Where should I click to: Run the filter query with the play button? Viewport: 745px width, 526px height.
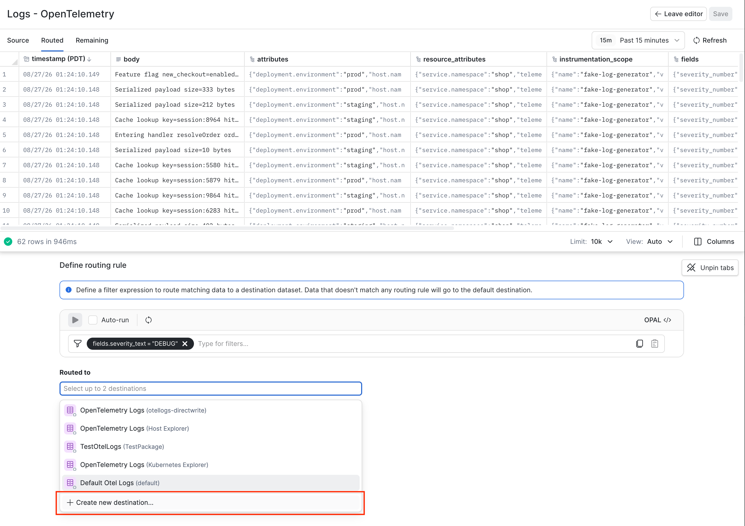pyautogui.click(x=75, y=320)
